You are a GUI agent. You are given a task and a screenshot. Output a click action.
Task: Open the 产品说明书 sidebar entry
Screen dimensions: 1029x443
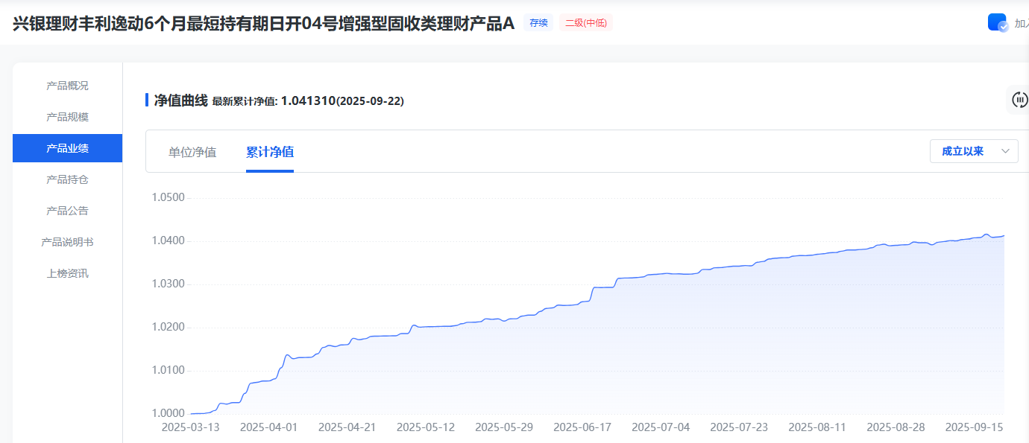(x=67, y=242)
